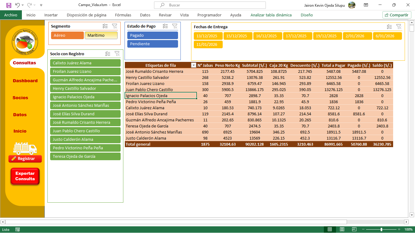
Task: Click the Save icon in title bar
Action: 9,5
